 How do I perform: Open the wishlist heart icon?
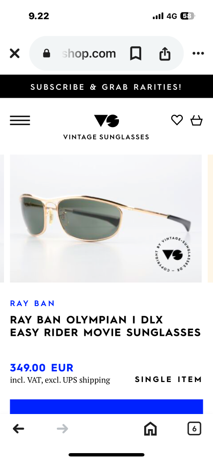pyautogui.click(x=177, y=120)
